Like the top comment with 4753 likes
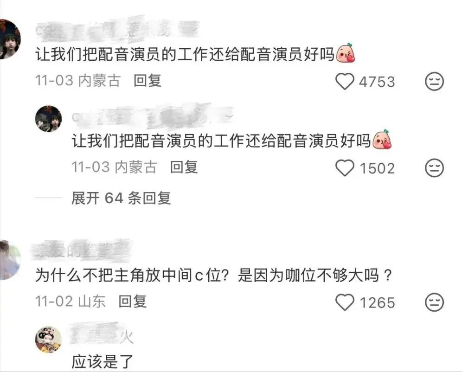The image size is (462, 372). click(345, 82)
